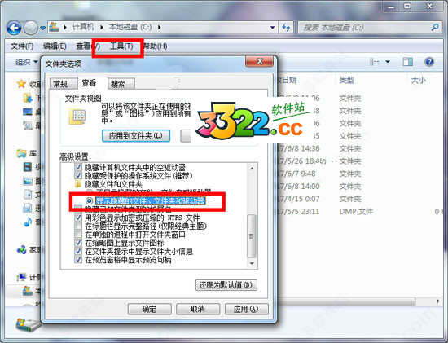Click the change view icon

[375, 62]
